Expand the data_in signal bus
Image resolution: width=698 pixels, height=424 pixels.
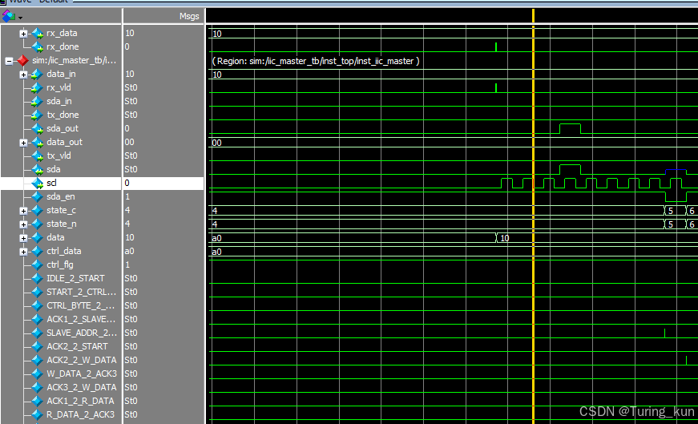click(23, 75)
